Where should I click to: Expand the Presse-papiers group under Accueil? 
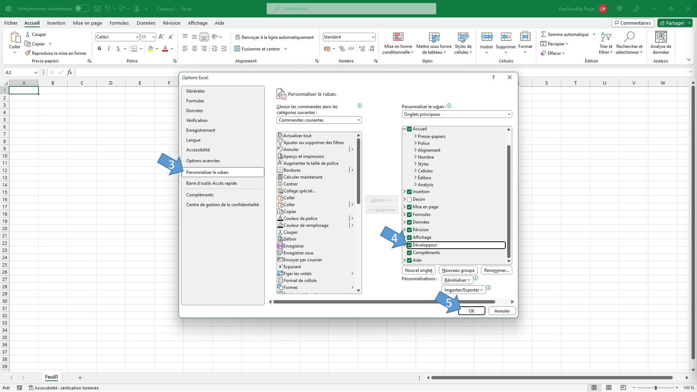415,136
